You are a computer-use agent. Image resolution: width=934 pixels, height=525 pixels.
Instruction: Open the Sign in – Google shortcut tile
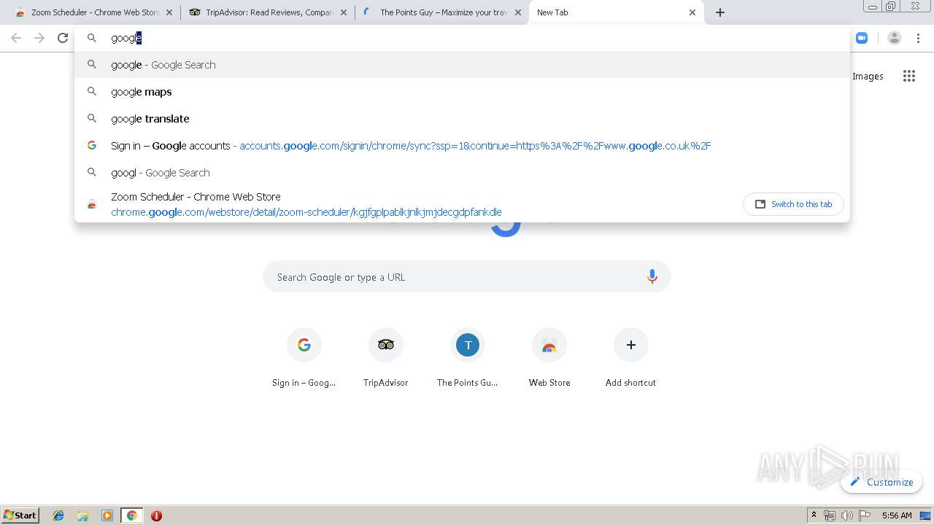pos(304,357)
